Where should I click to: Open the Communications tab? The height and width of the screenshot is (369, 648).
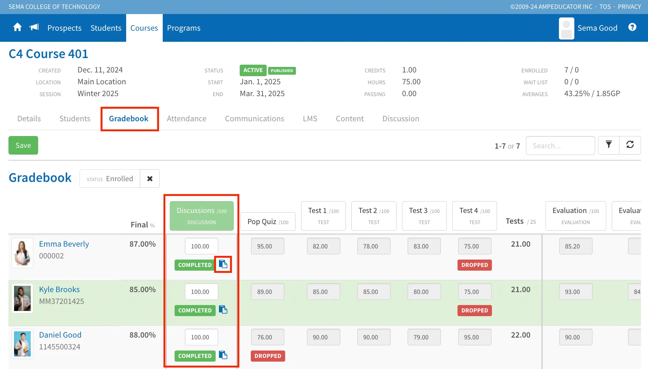tap(254, 119)
